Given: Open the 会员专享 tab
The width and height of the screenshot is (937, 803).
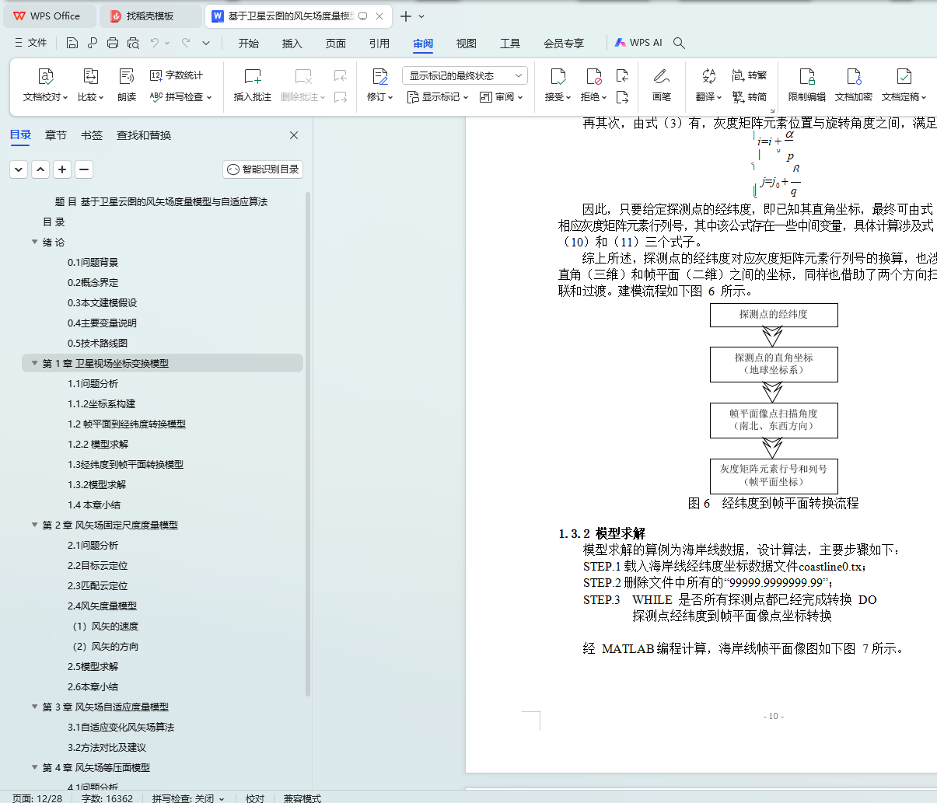Looking at the screenshot, I should (x=564, y=44).
